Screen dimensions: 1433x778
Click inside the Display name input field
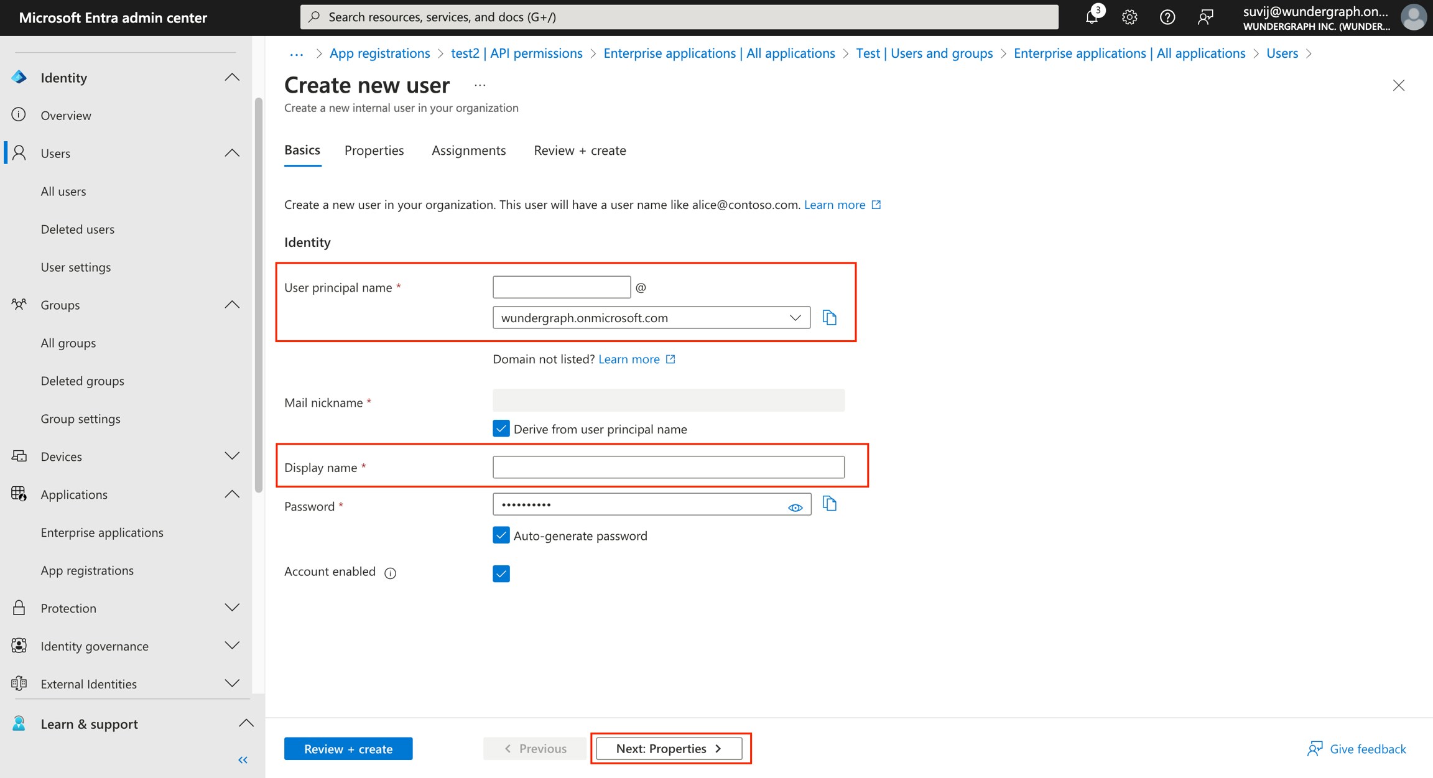tap(668, 466)
